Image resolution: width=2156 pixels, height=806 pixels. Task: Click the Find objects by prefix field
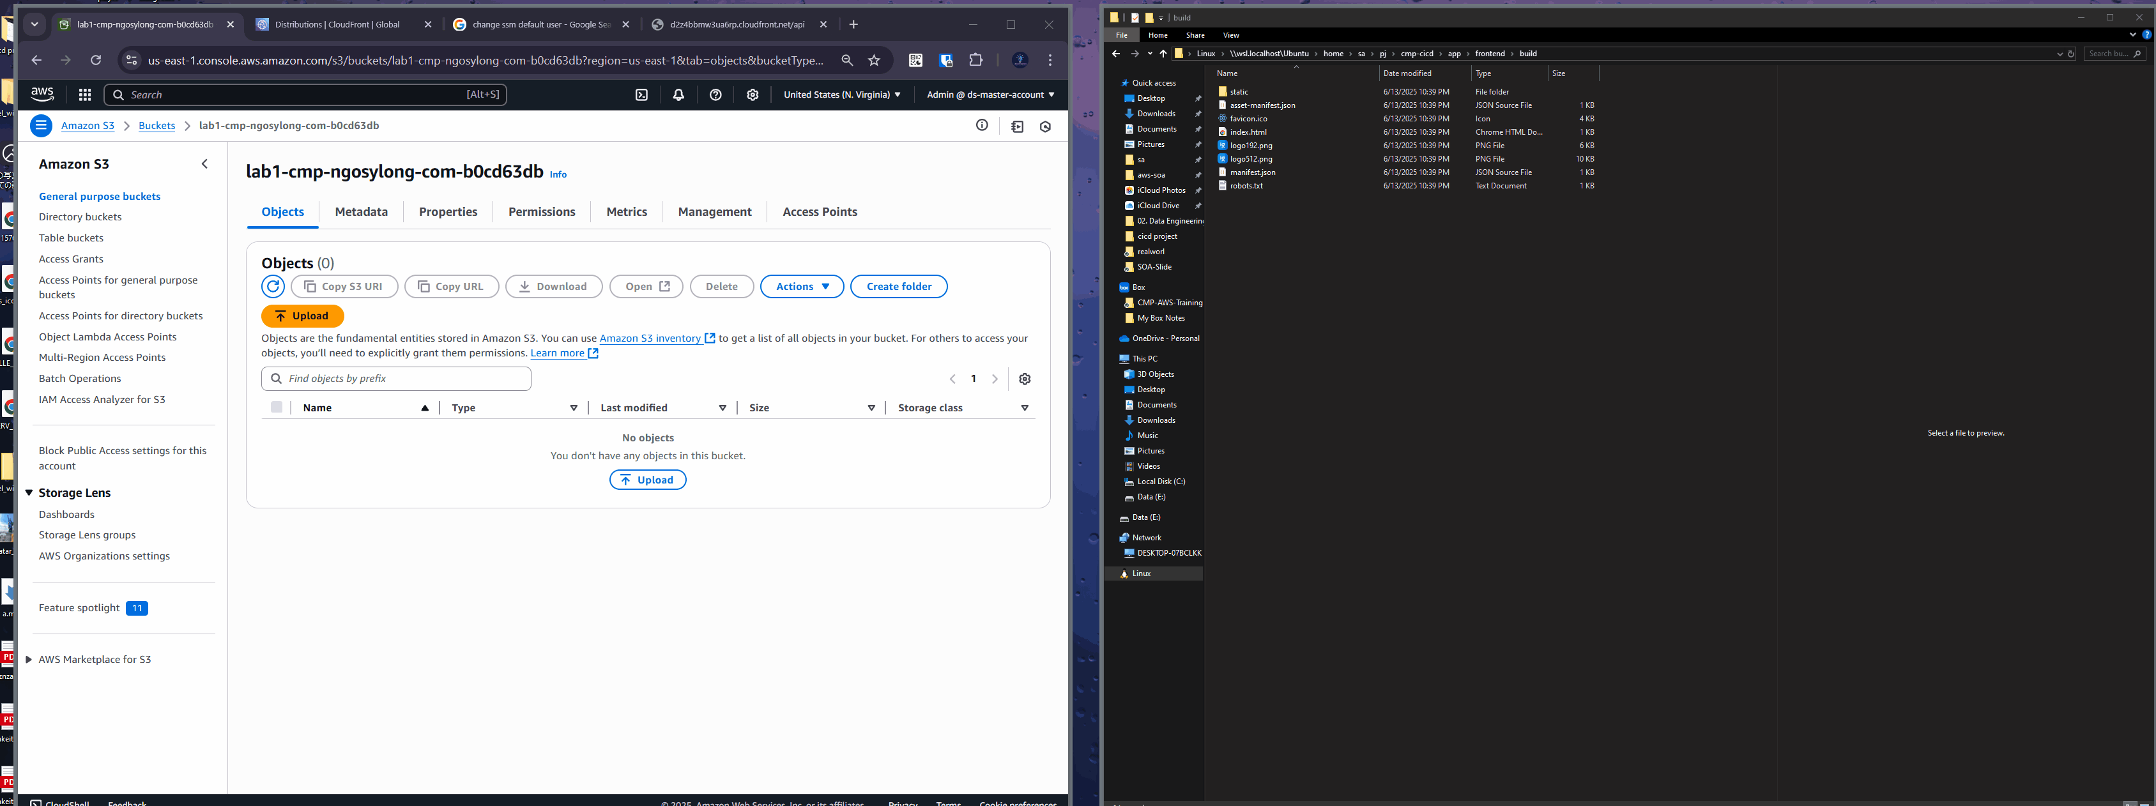point(397,378)
